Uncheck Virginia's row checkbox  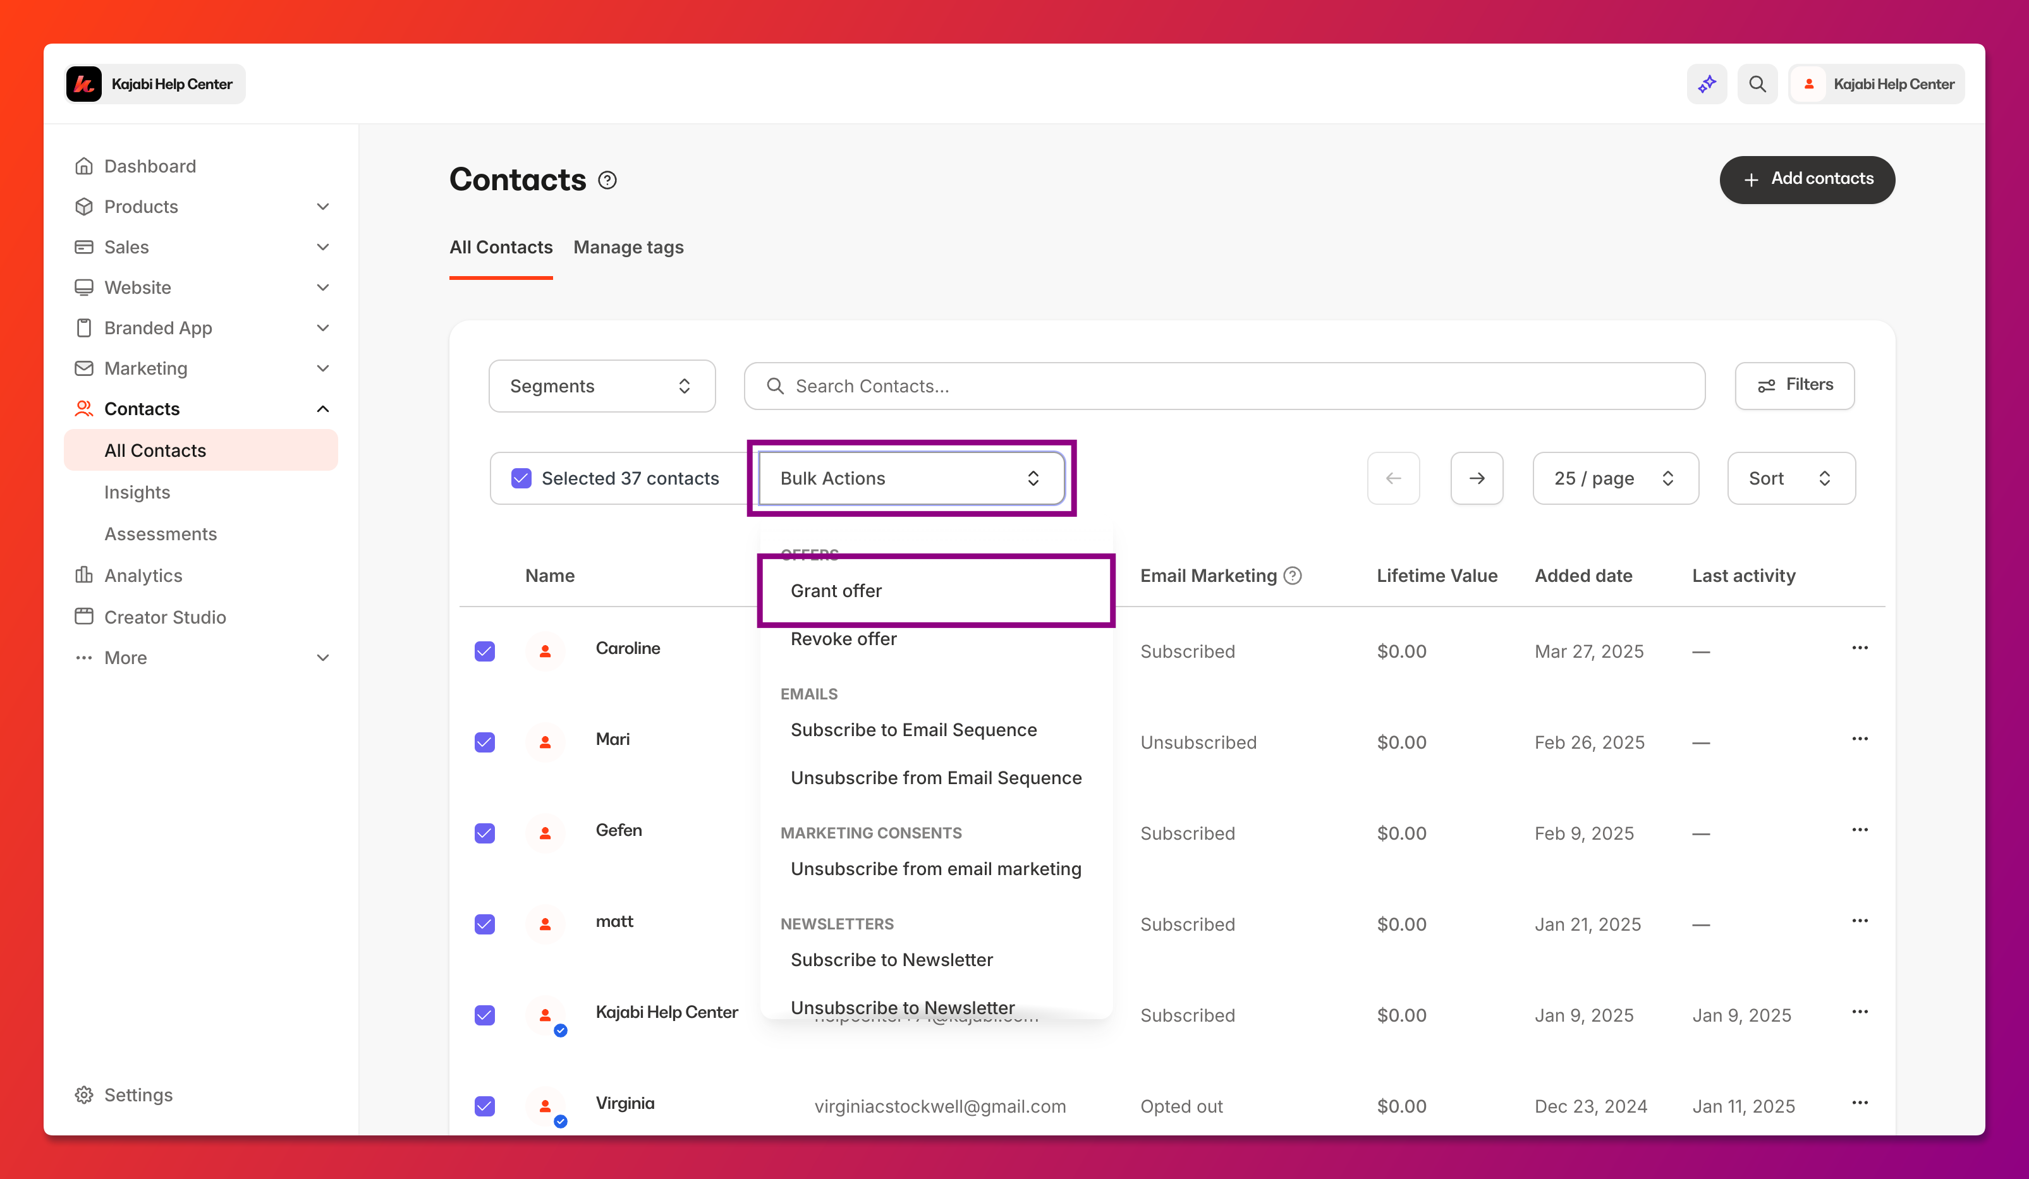pyautogui.click(x=485, y=1106)
